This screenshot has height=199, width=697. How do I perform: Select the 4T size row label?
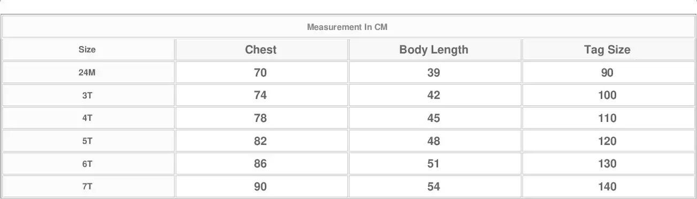87,118
